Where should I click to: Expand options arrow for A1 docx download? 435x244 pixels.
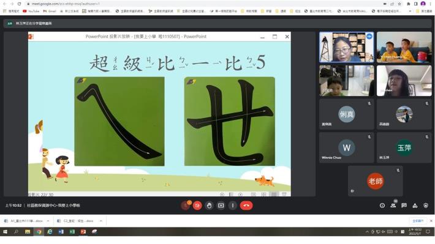pyautogui.click(x=48, y=221)
